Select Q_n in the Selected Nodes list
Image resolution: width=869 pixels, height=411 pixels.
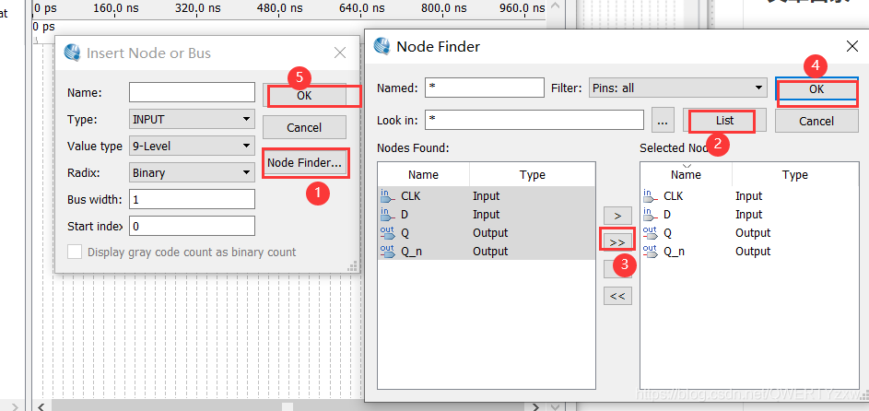coord(749,251)
